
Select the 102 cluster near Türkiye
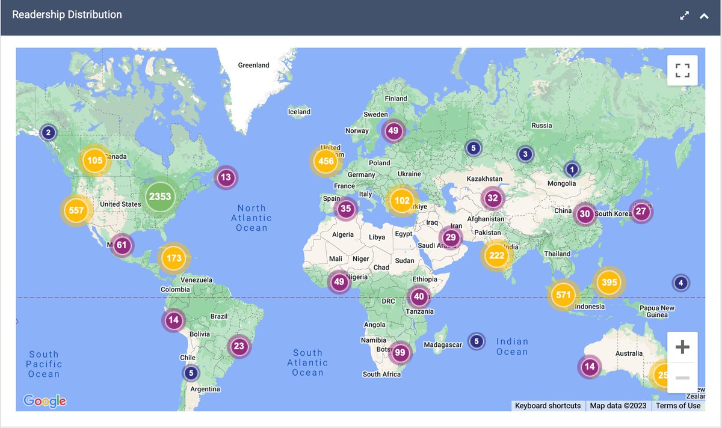point(401,201)
